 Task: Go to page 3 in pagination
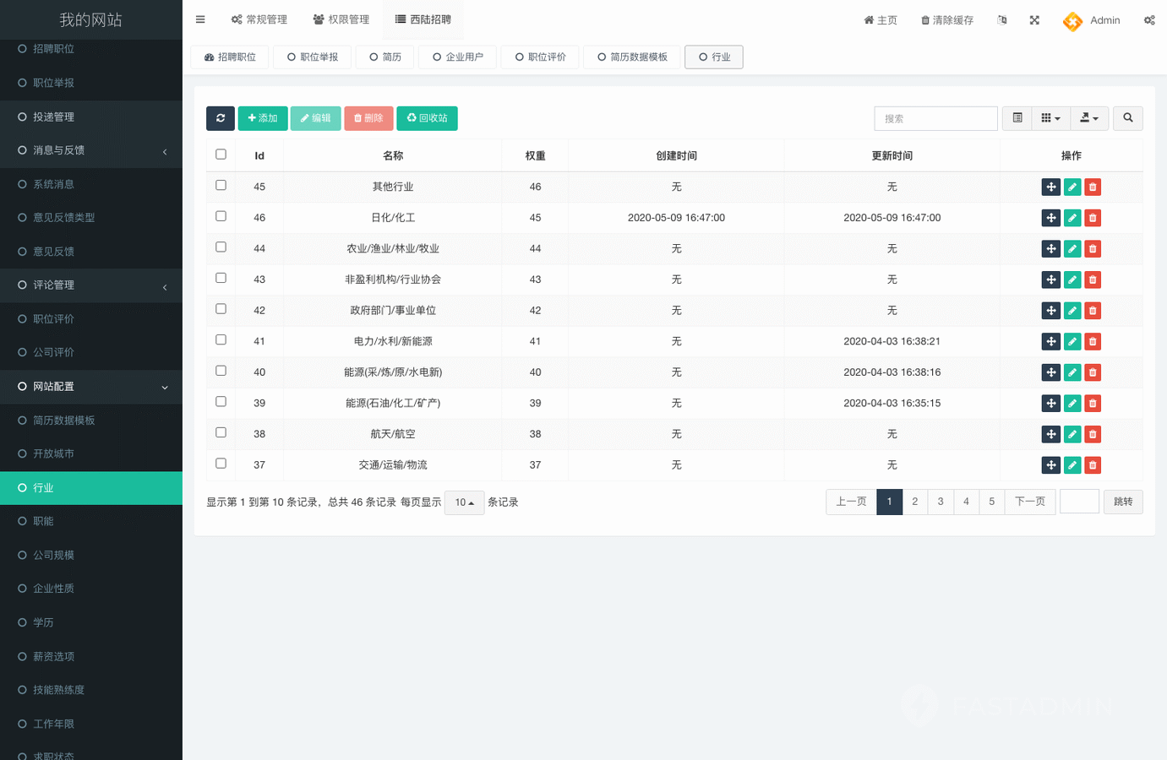tap(941, 502)
